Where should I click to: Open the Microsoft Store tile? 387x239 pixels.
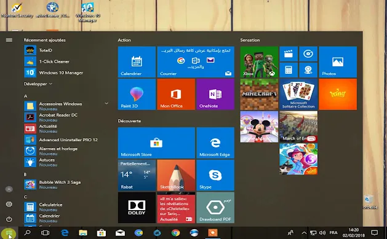156,143
